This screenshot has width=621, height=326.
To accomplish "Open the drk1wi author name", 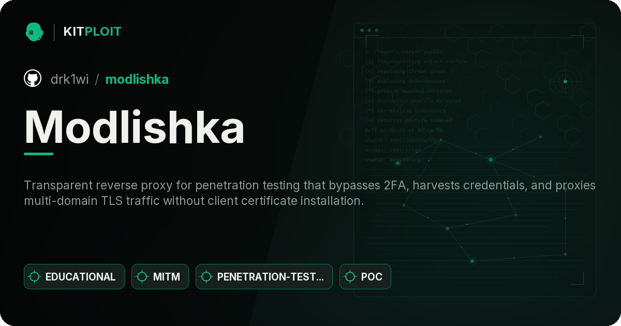I will click(69, 79).
